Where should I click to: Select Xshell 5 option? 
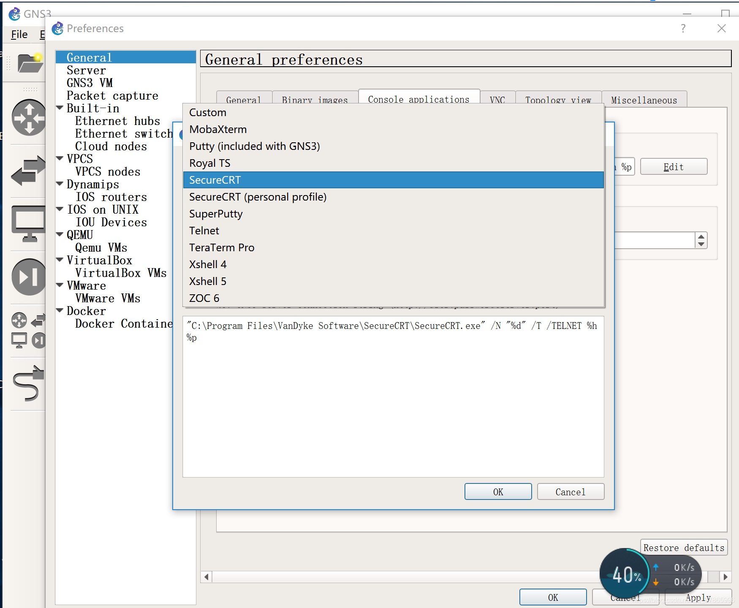pyautogui.click(x=394, y=281)
